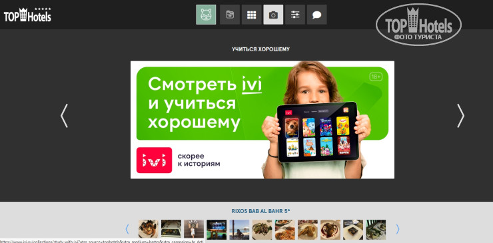Viewport: 493px width, 243px height.
Task: Switch to the photo grid view icon
Action: point(252,15)
